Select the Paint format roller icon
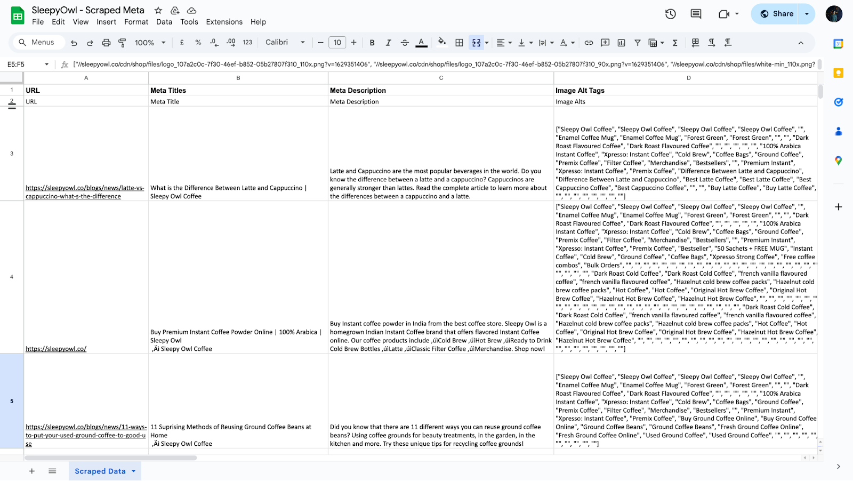Screen dimensions: 853x481 coord(122,43)
